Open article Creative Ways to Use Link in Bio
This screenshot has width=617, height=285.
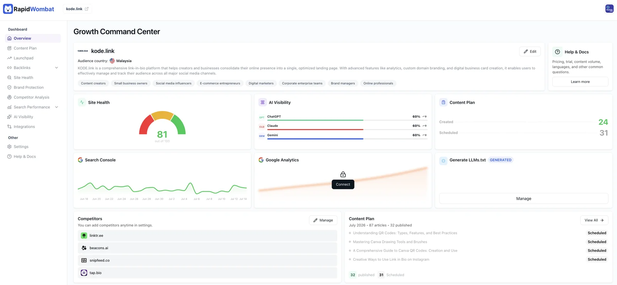coord(391,260)
